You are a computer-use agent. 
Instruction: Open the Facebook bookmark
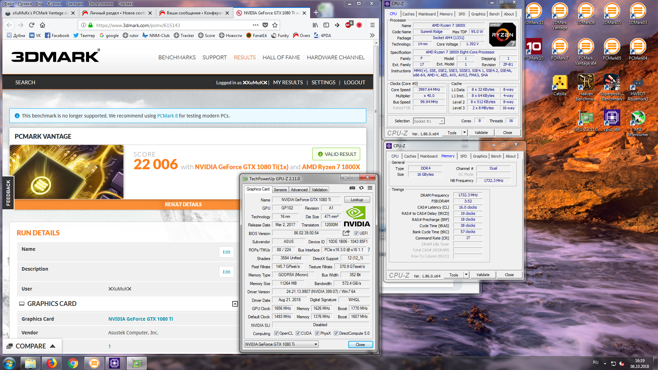coord(57,35)
